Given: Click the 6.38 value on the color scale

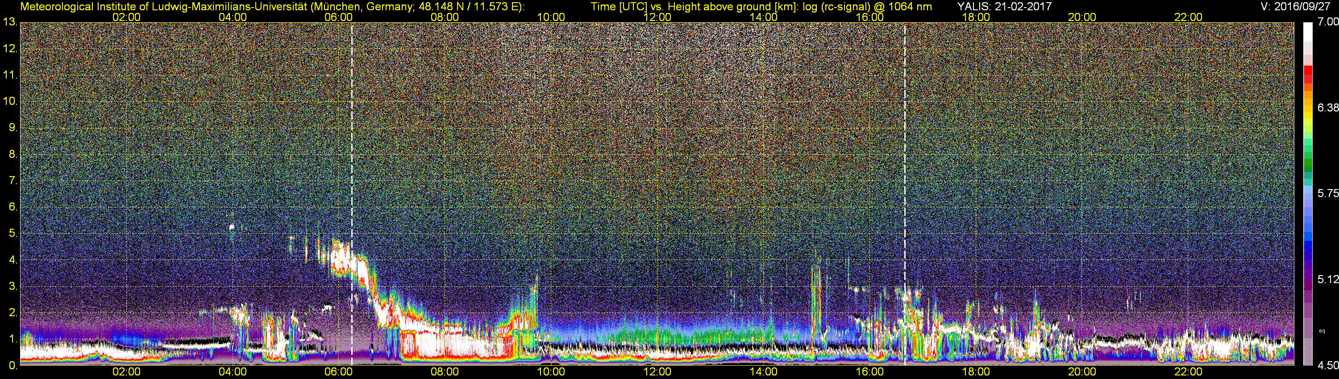Looking at the screenshot, I should click(1327, 107).
